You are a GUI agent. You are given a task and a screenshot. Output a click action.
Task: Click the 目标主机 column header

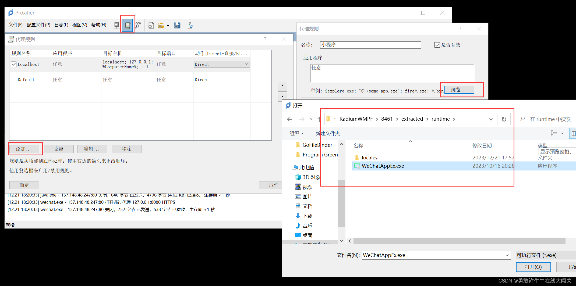[128, 53]
